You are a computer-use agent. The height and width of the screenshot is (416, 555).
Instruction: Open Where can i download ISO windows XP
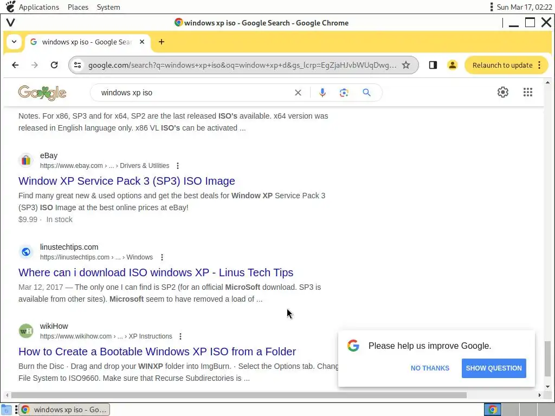(156, 272)
